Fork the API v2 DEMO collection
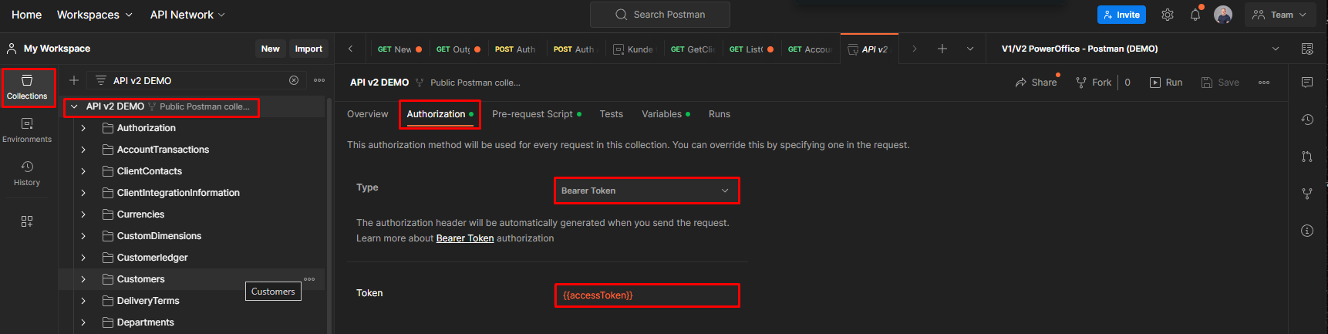The width and height of the screenshot is (1328, 334). (1094, 83)
